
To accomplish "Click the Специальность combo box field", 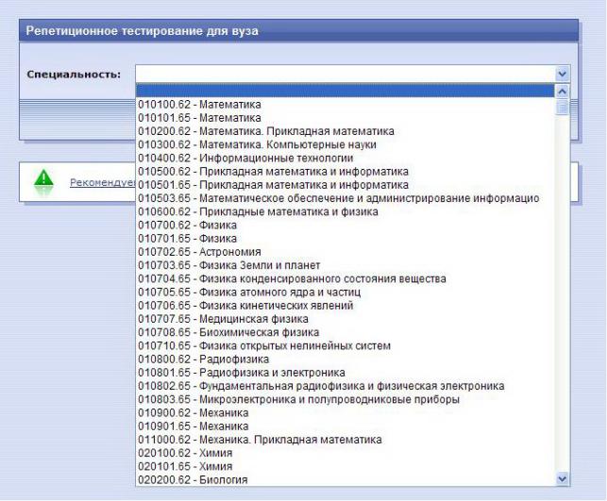I will coord(346,74).
